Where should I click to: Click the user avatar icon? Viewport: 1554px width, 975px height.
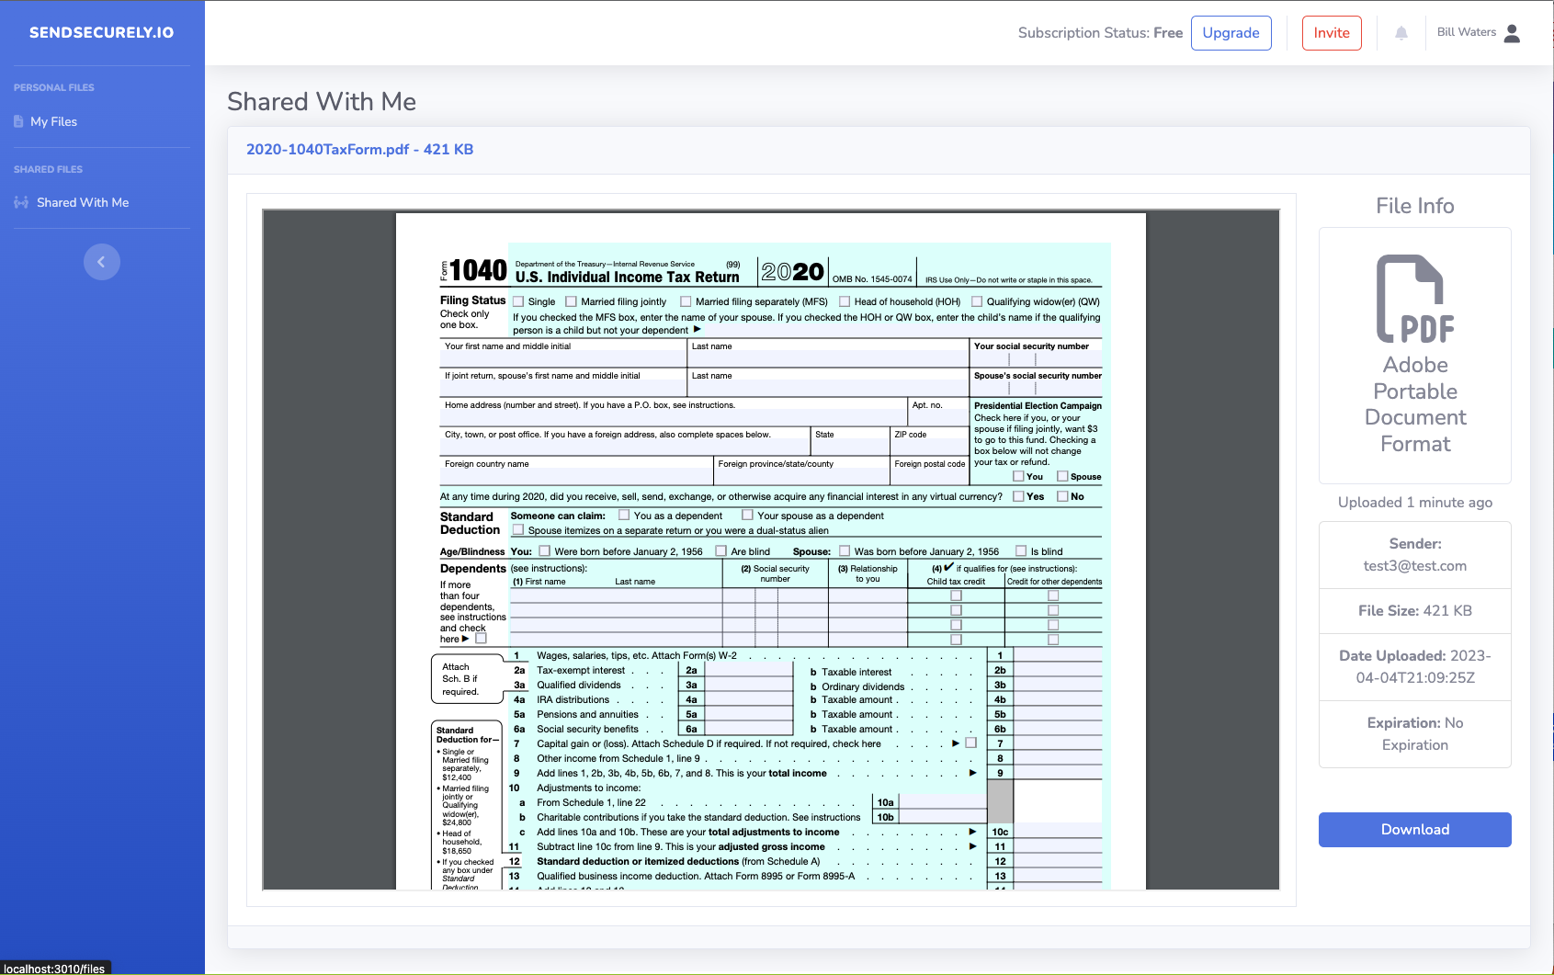(x=1513, y=33)
